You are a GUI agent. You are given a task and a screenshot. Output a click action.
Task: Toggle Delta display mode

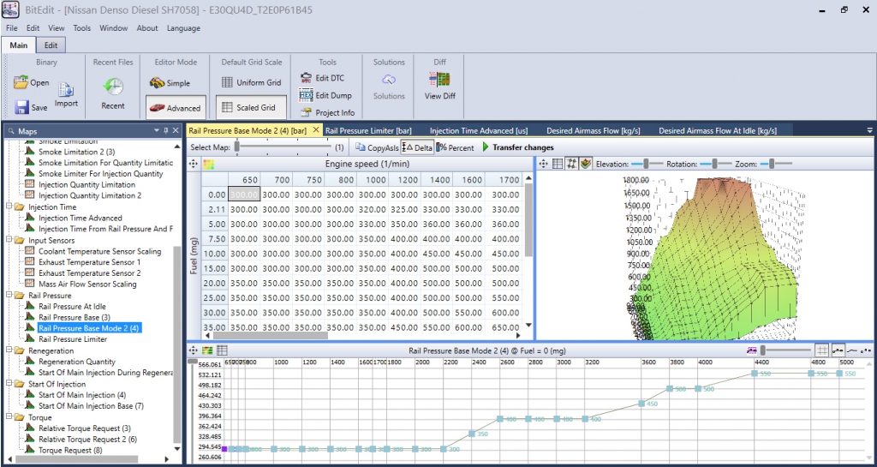click(417, 147)
